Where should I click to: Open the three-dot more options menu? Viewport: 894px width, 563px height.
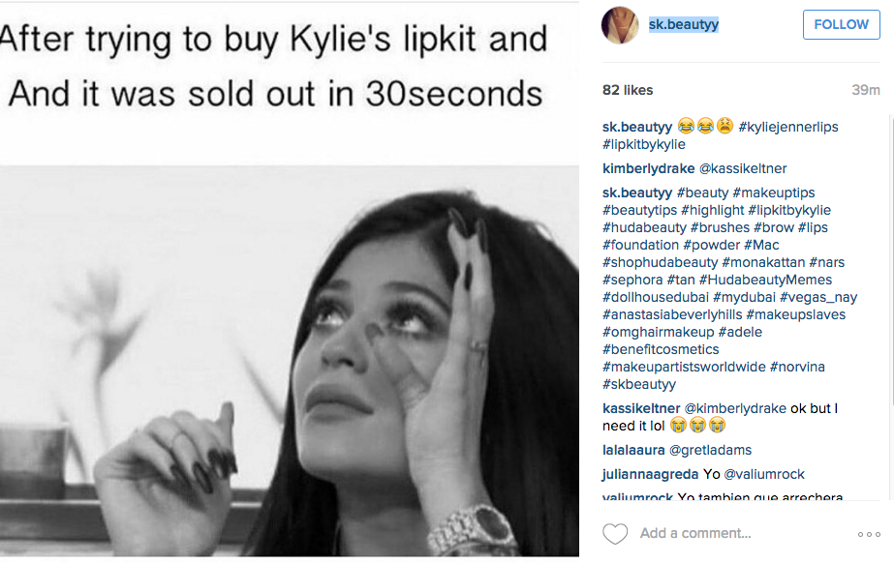click(868, 534)
